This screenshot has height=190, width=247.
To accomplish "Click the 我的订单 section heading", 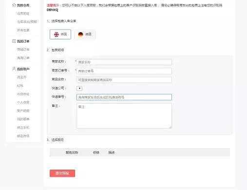I will 23,41.
